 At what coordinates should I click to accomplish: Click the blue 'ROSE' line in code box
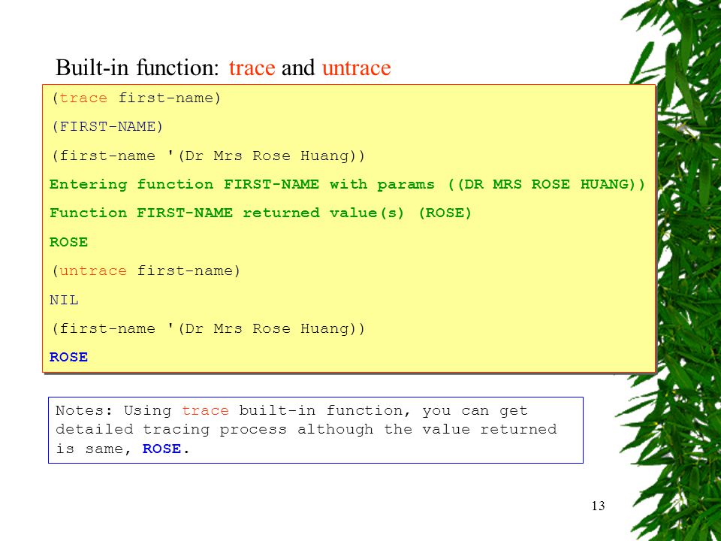[68, 357]
